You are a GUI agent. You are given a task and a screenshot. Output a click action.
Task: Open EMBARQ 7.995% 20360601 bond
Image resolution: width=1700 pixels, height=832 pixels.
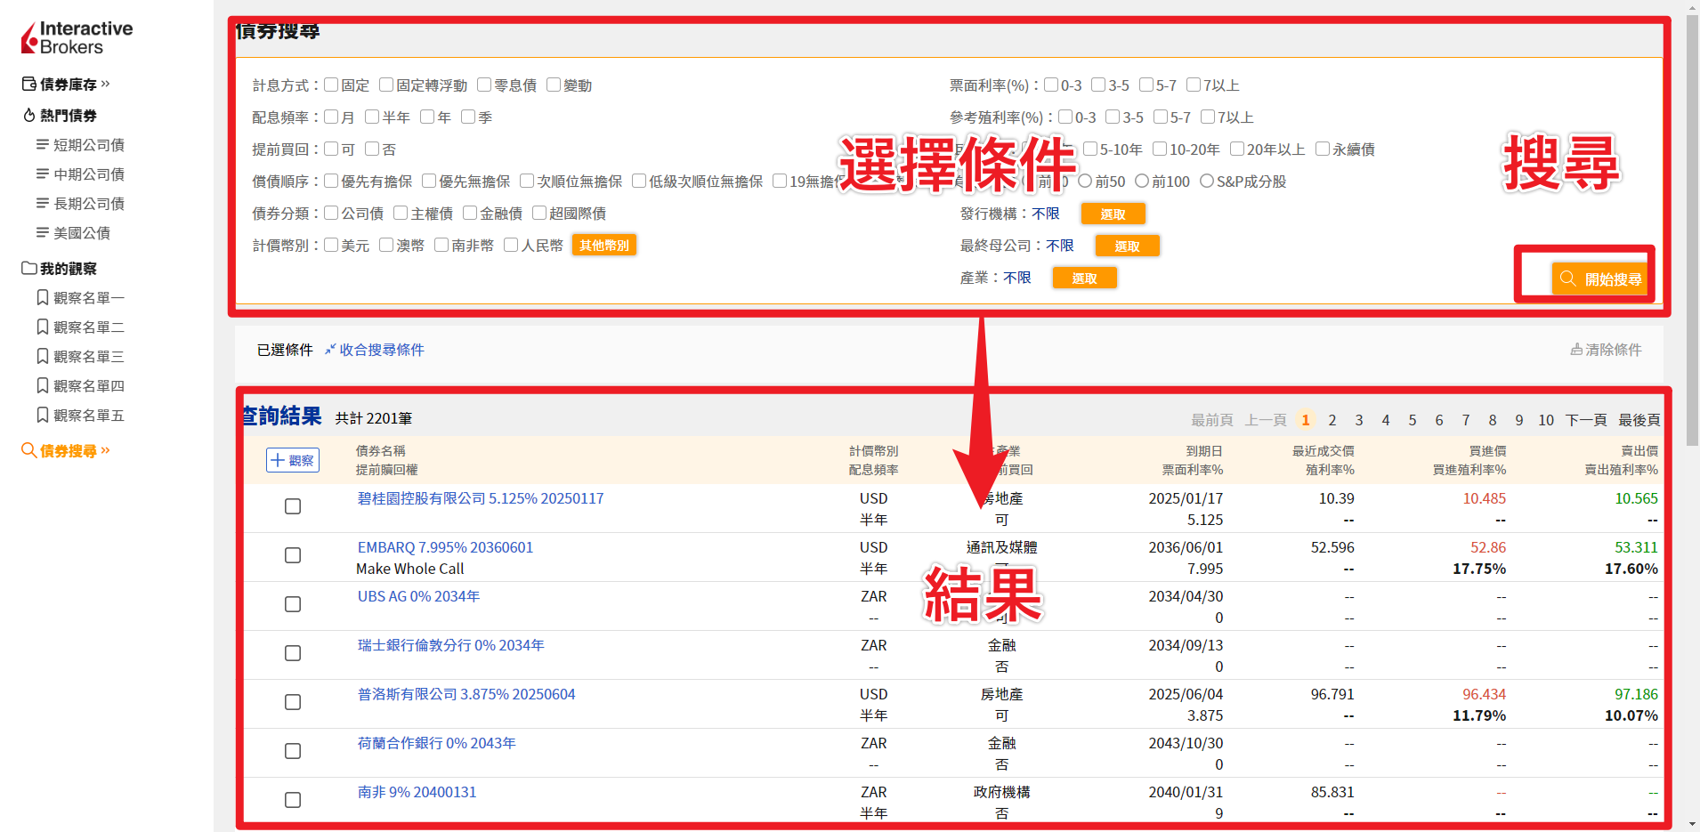click(446, 547)
